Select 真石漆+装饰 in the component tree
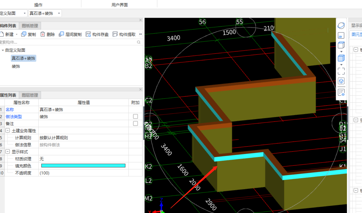This screenshot has height=213, width=362. click(x=23, y=58)
